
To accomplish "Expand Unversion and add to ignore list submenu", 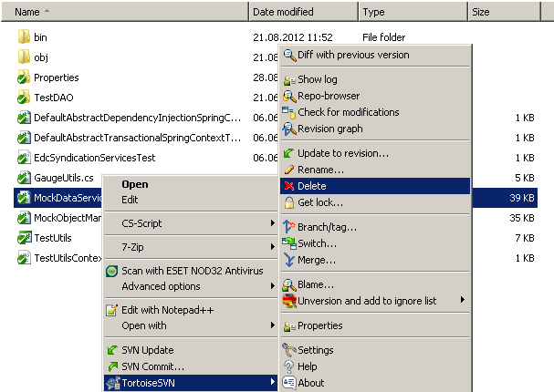I will (463, 300).
